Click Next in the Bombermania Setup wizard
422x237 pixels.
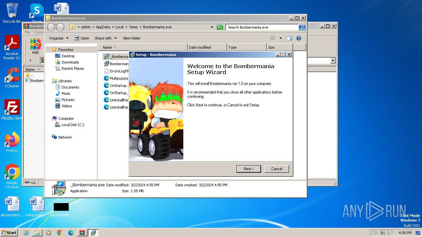pyautogui.click(x=249, y=169)
